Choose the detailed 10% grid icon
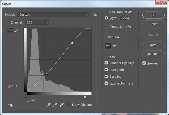 click(114, 45)
